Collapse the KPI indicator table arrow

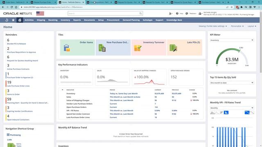(63, 90)
